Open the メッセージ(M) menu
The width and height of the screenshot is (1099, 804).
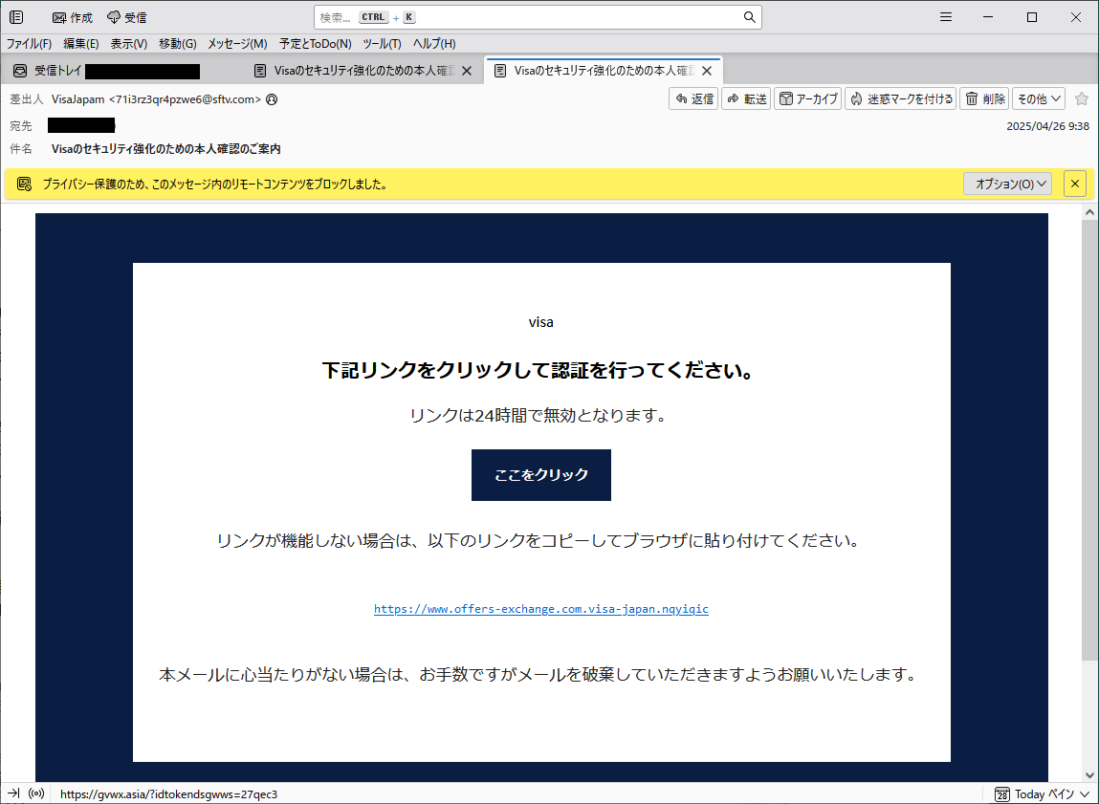pos(237,43)
